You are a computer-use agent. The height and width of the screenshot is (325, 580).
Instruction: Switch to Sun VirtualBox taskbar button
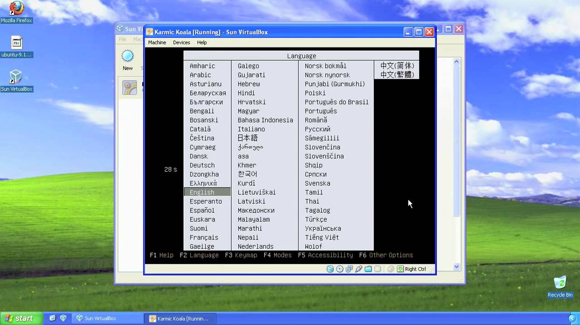point(107,318)
